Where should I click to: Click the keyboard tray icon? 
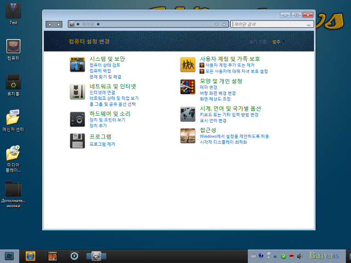[253, 256]
